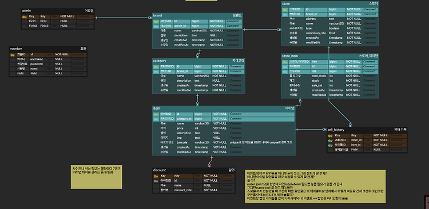Screen dimensions: 429x209
Task: Click the store_item table header name
Action: click(x=290, y=56)
